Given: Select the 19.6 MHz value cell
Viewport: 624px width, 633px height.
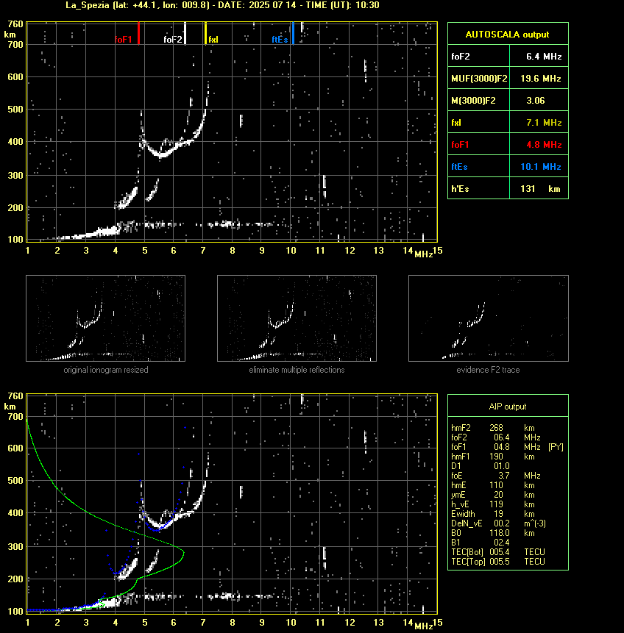Looking at the screenshot, I should click(x=540, y=79).
